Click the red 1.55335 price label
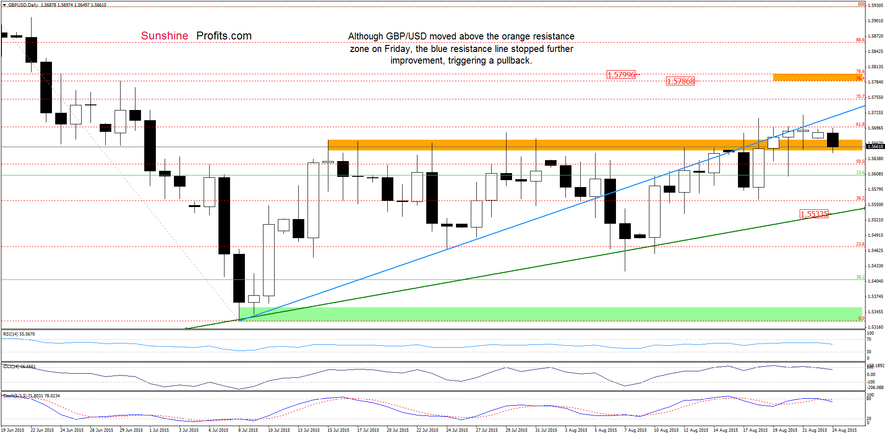 814,214
